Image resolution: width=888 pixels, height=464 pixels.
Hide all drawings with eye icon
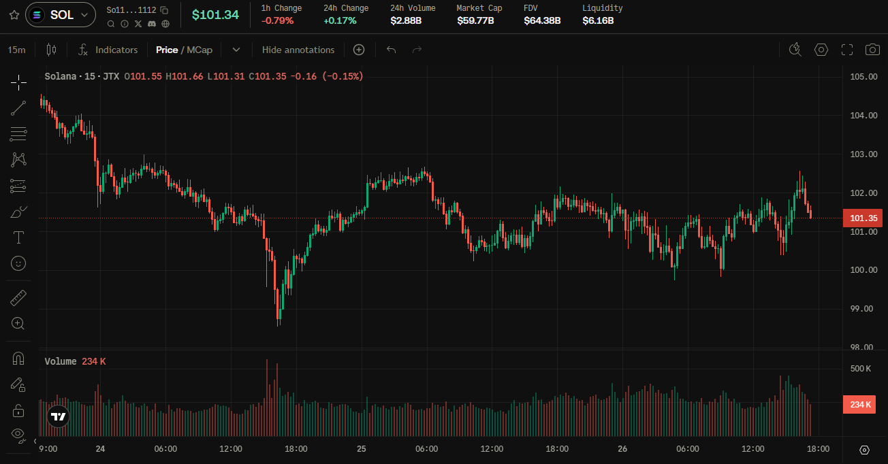pos(18,434)
